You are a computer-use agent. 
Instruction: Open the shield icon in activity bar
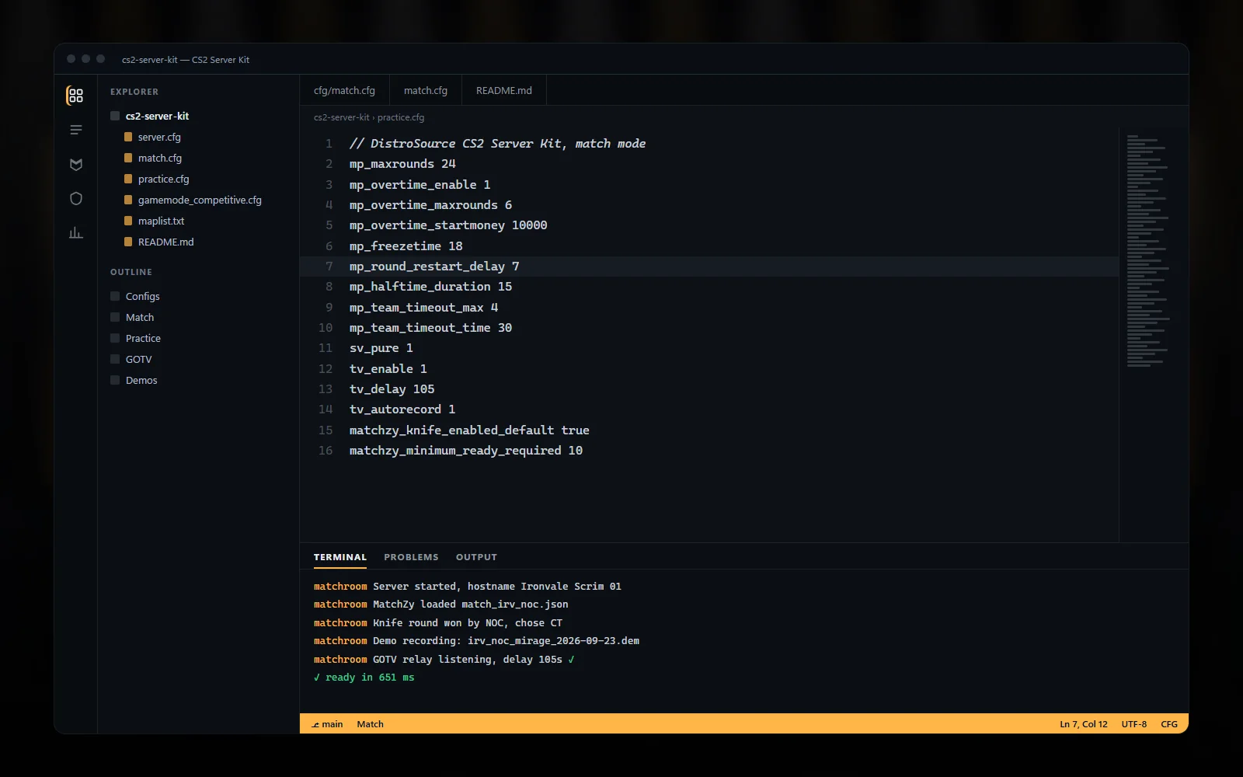[75, 198]
